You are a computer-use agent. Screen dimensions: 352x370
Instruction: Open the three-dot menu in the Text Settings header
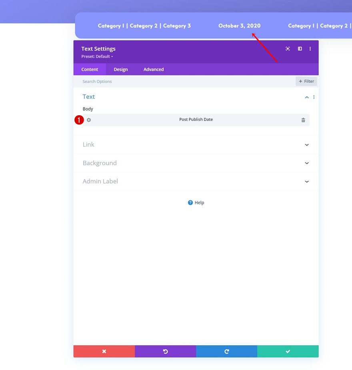[310, 48]
